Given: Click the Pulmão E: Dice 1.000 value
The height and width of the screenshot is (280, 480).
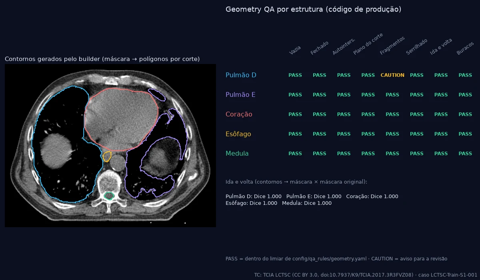Looking at the screenshot, I should [314, 196].
